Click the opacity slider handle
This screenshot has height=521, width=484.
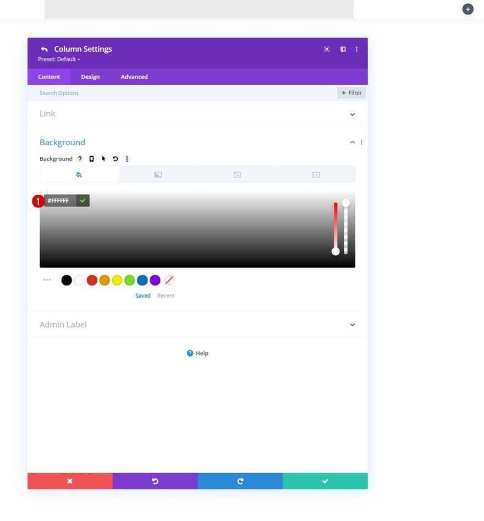(x=346, y=203)
